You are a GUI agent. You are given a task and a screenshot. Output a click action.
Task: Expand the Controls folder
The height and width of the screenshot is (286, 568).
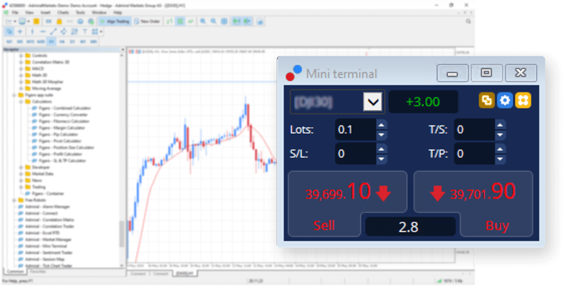point(21,56)
